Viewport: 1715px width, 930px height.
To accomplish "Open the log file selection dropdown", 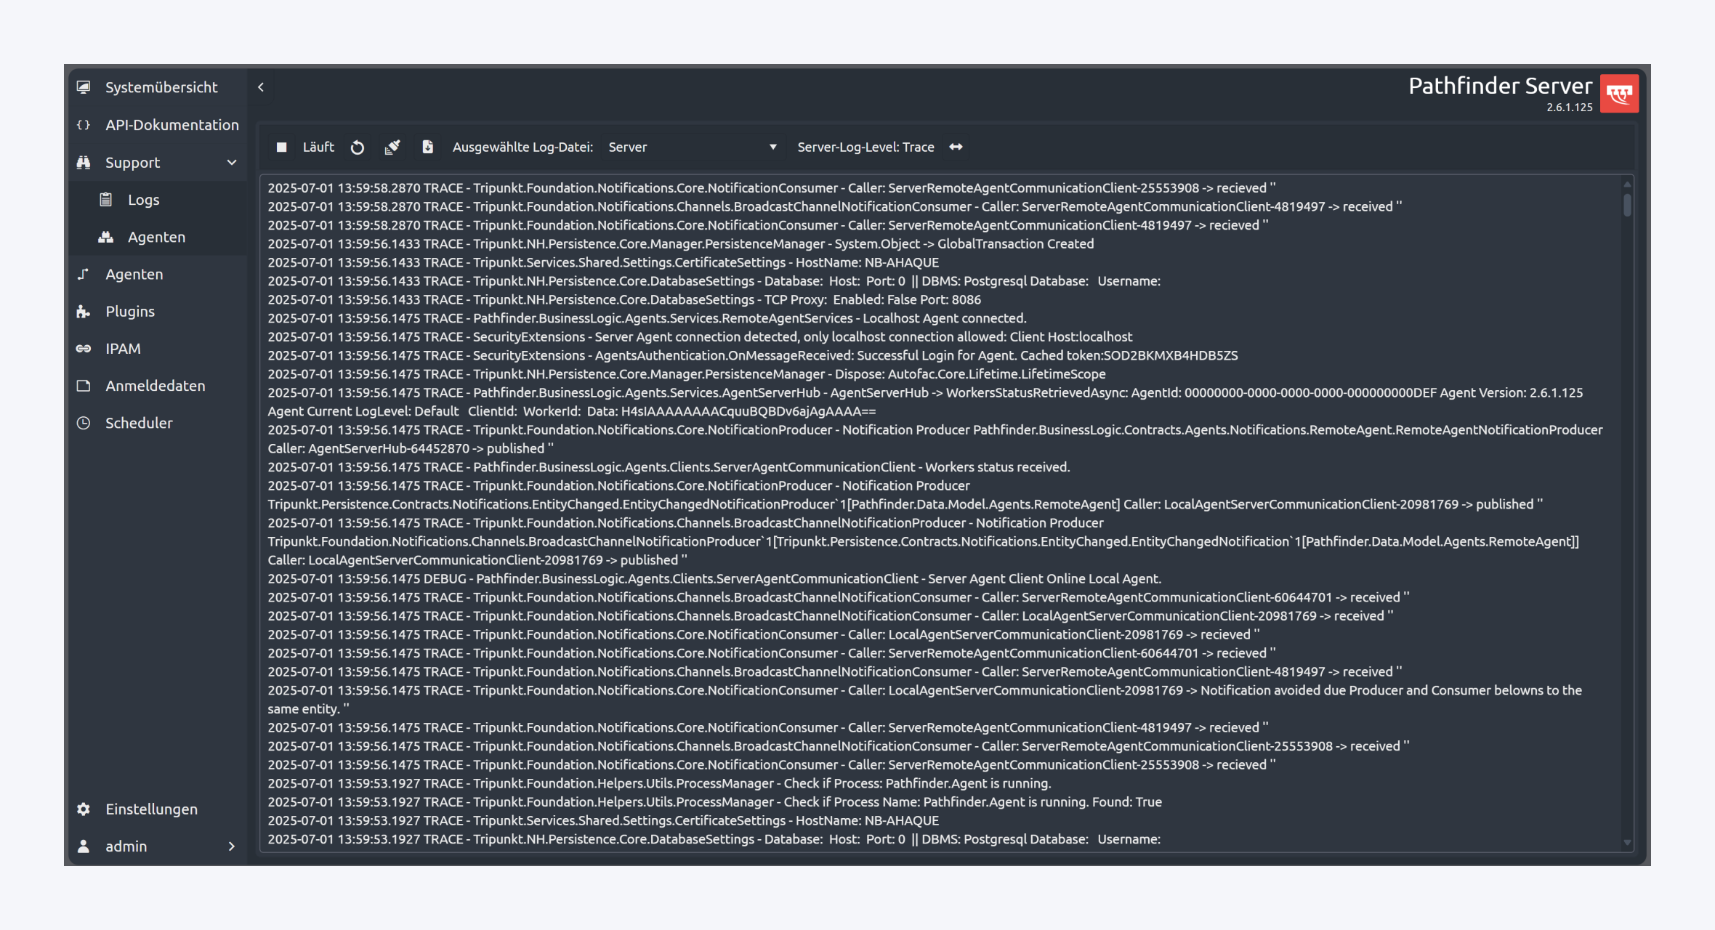I will click(692, 147).
